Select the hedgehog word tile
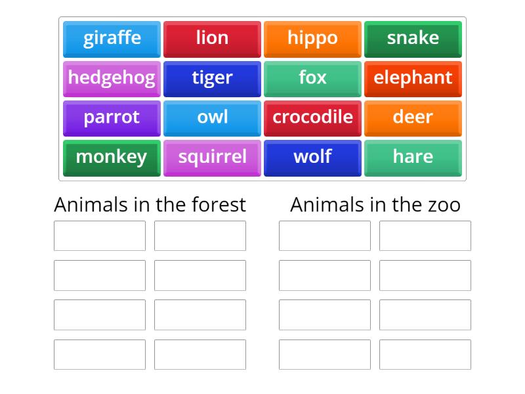Screen dimensions: 525x394 [x=111, y=78]
